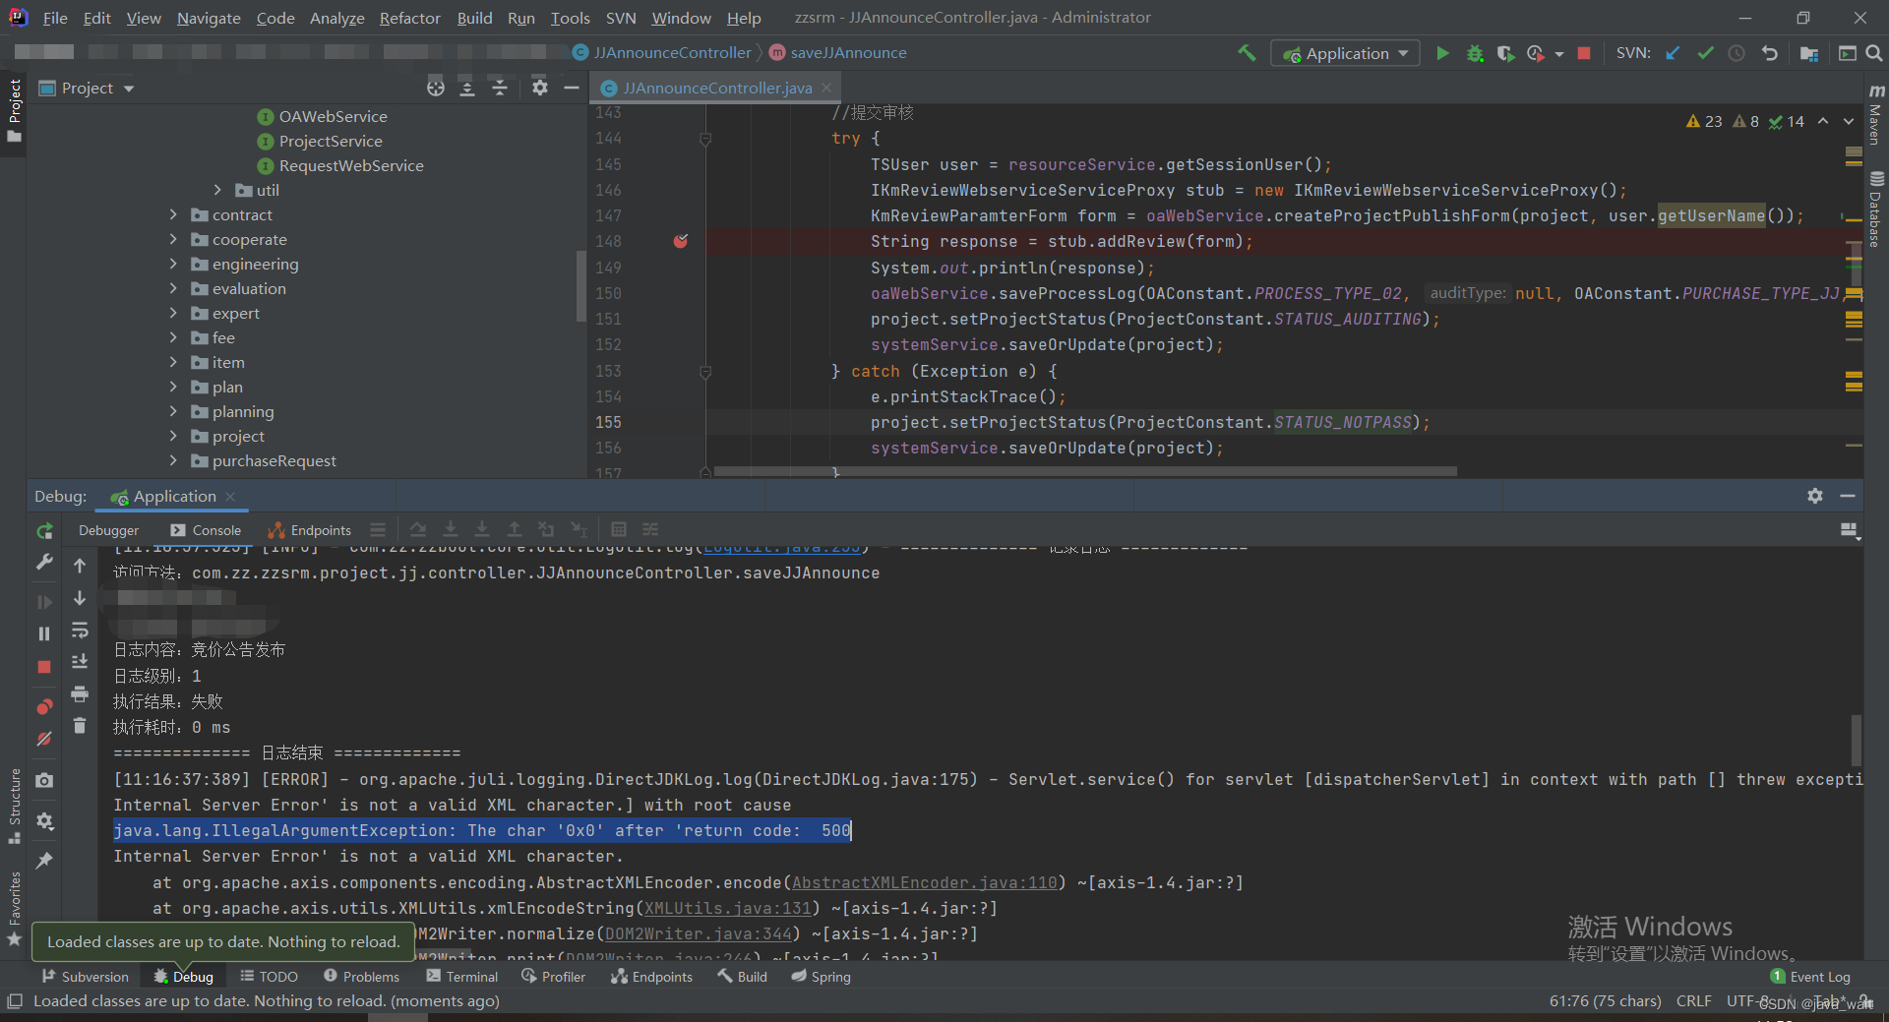Switch to the Endpoints tab in Debug

310,530
